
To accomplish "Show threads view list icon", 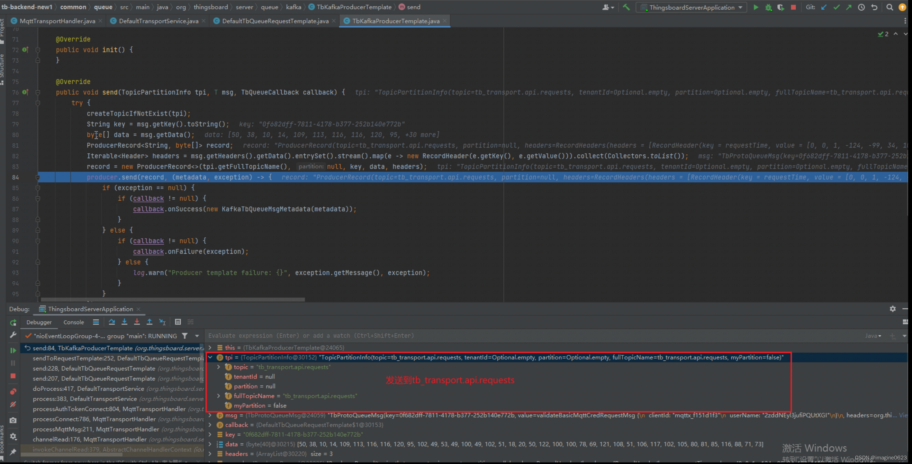I will tap(96, 322).
